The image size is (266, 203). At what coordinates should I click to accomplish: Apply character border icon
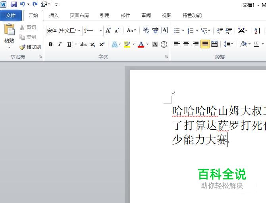tap(164, 31)
